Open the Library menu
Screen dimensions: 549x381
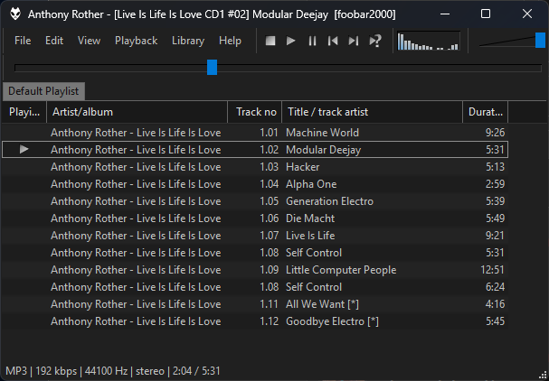tap(188, 41)
